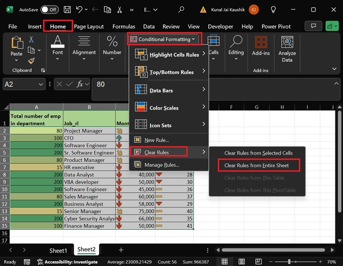Open Analyze Data tool
Screen dimensions: 343x266
287,50
